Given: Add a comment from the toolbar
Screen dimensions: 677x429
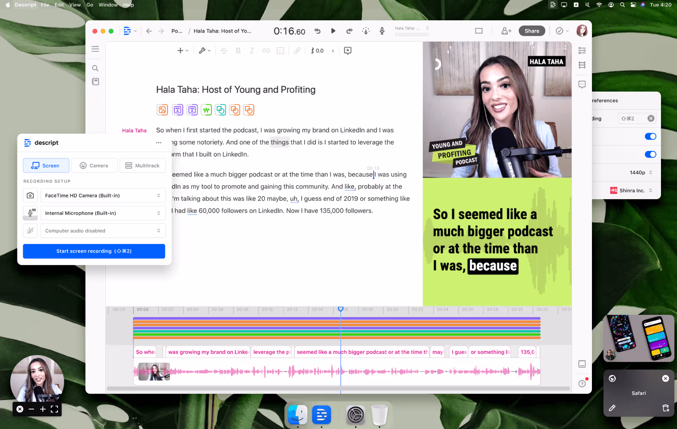Looking at the screenshot, I should tap(348, 51).
